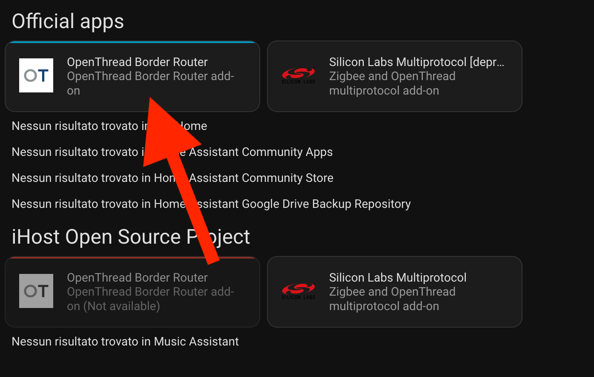
Task: Click the greyed-out OT logo under iHost
Action: [x=36, y=291]
